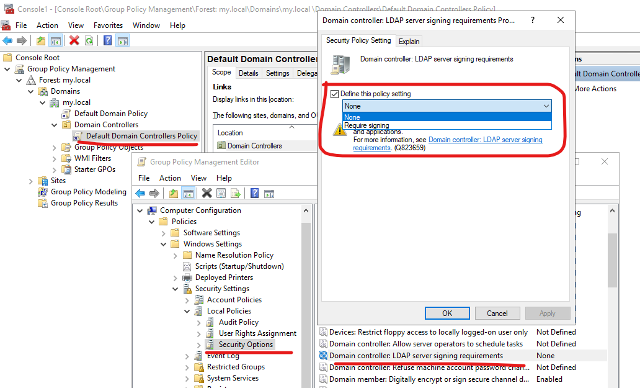This screenshot has height=388, width=640.
Task: Open the LDAP server signing requirements hyperlink
Action: click(485, 140)
